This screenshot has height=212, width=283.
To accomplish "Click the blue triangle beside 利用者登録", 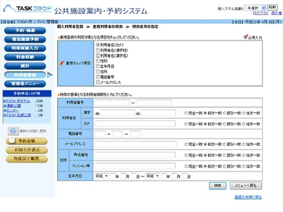I will click(50, 75).
